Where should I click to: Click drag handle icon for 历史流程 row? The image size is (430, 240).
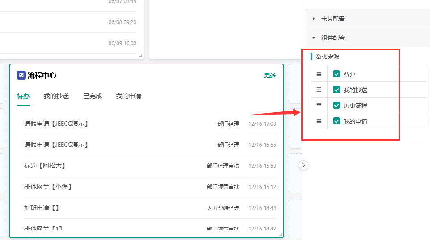coord(319,105)
